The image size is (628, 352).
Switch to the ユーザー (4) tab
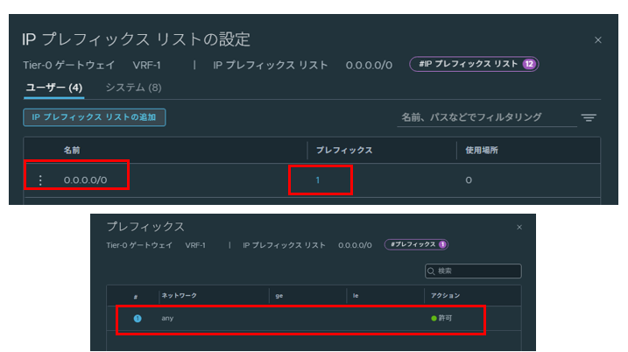(x=54, y=88)
